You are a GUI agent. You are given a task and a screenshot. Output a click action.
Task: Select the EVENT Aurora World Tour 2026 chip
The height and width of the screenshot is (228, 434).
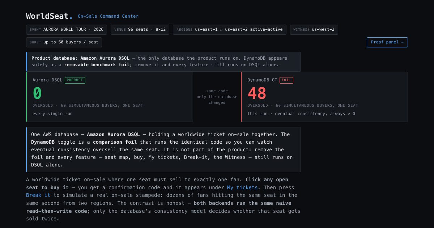(x=67, y=30)
